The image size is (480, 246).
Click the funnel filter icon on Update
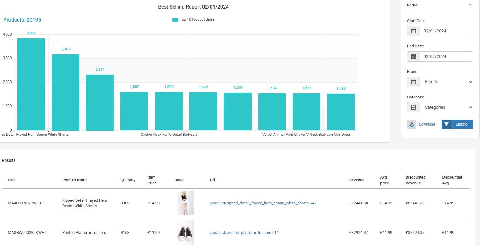tap(446, 125)
